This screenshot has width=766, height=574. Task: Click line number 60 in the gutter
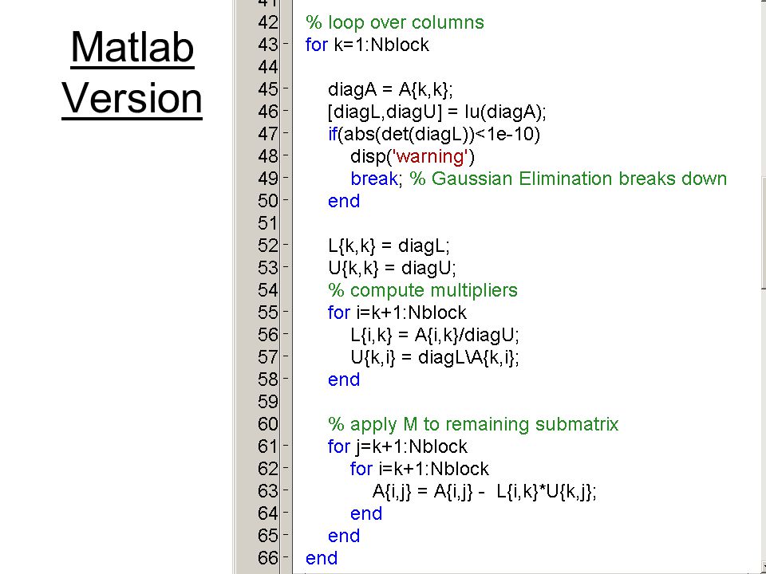(x=268, y=424)
